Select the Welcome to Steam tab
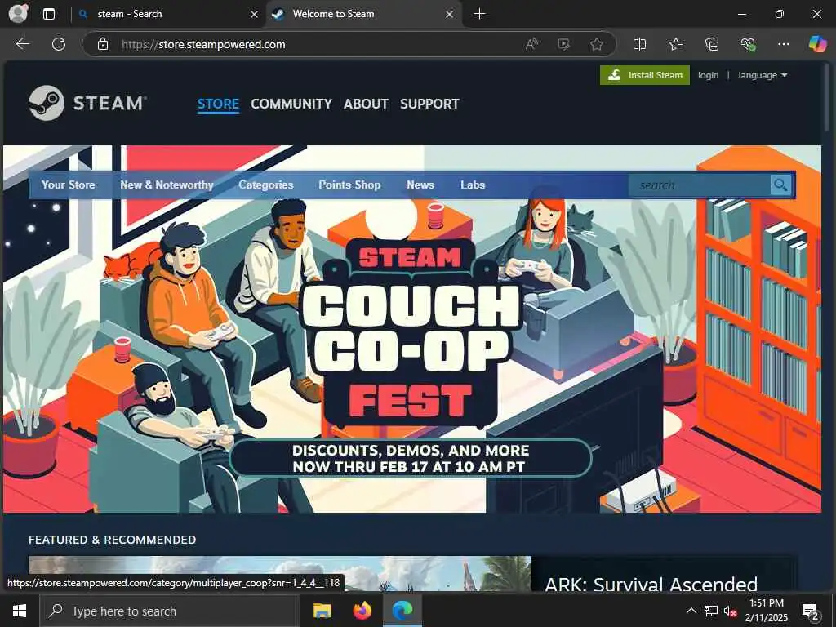836x627 pixels. 363,14
